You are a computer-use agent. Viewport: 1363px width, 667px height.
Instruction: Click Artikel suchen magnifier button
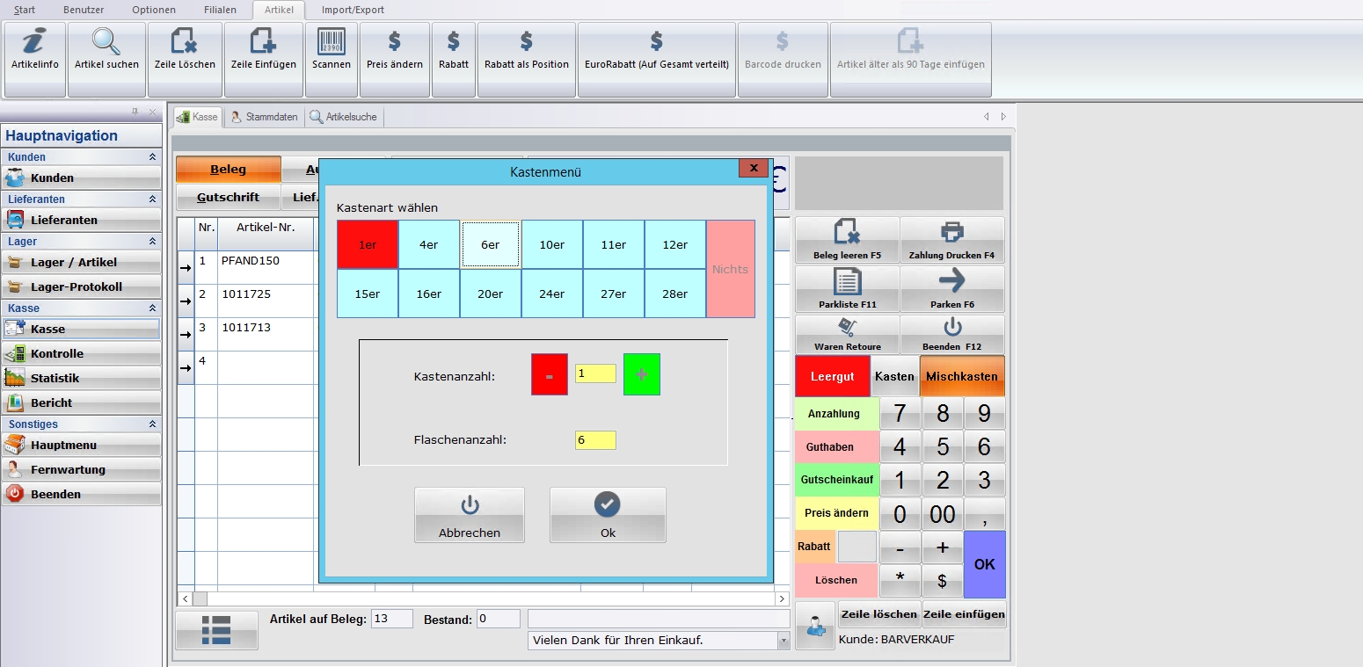pos(106,60)
